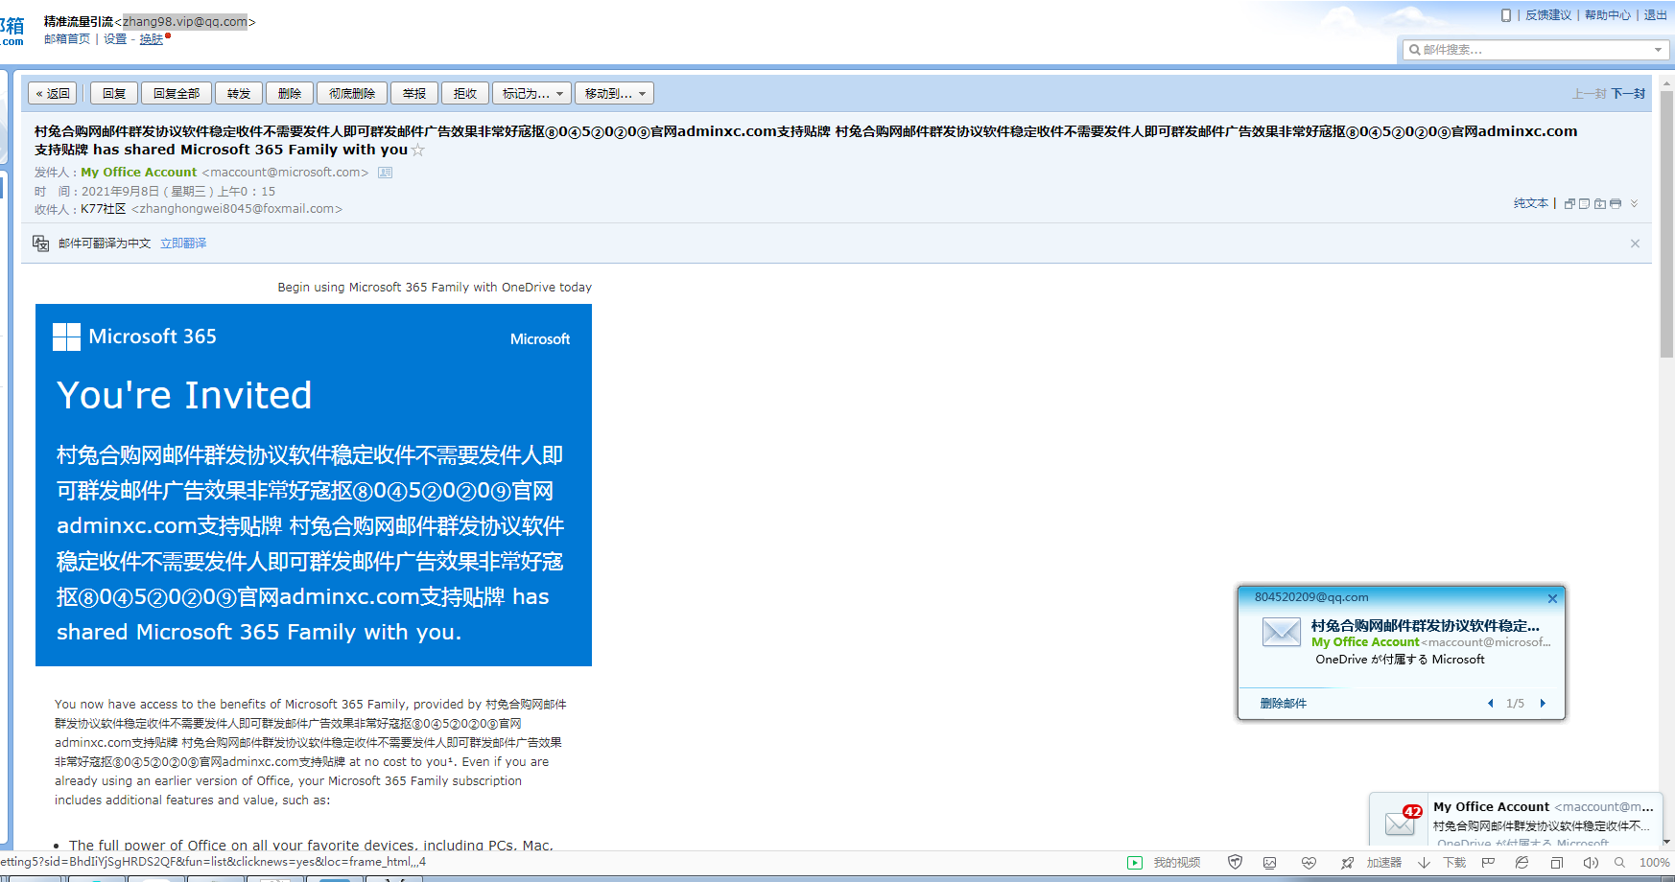The width and height of the screenshot is (1675, 882).
Task: Go to 邮箱首页
Action: 65,39
